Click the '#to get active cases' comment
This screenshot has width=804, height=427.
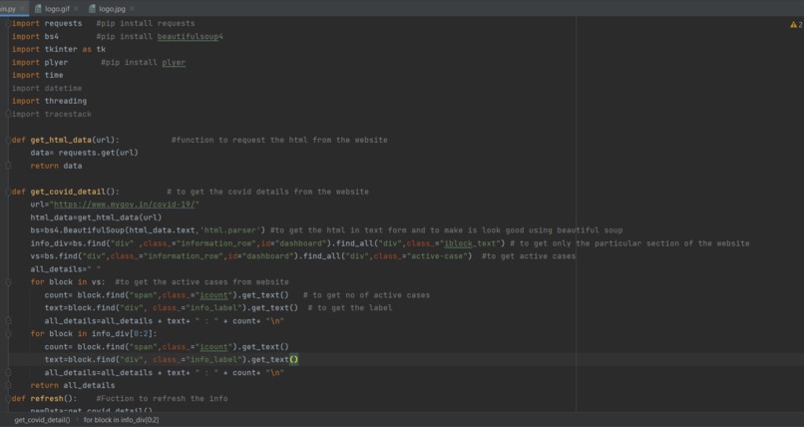529,256
